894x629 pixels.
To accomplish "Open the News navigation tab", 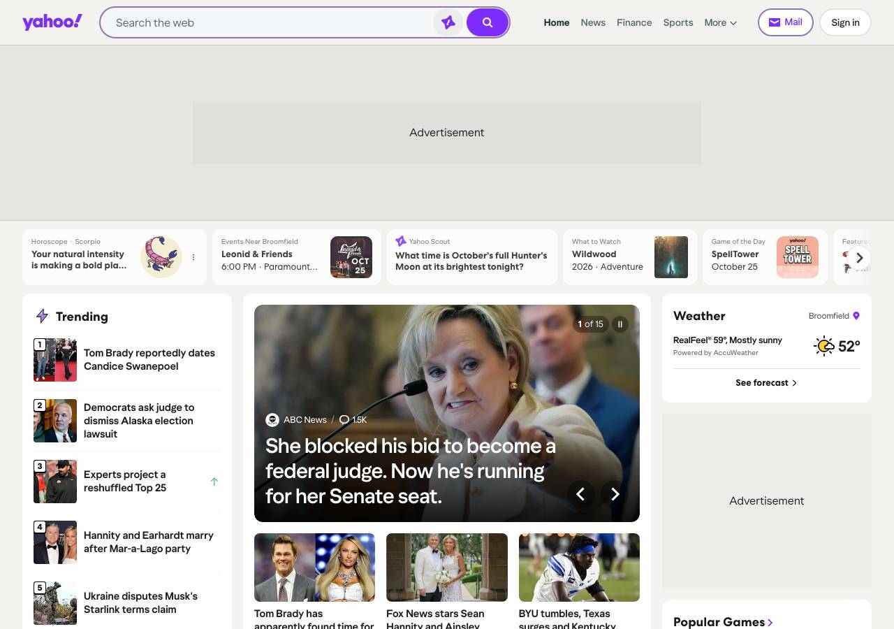I will click(593, 22).
